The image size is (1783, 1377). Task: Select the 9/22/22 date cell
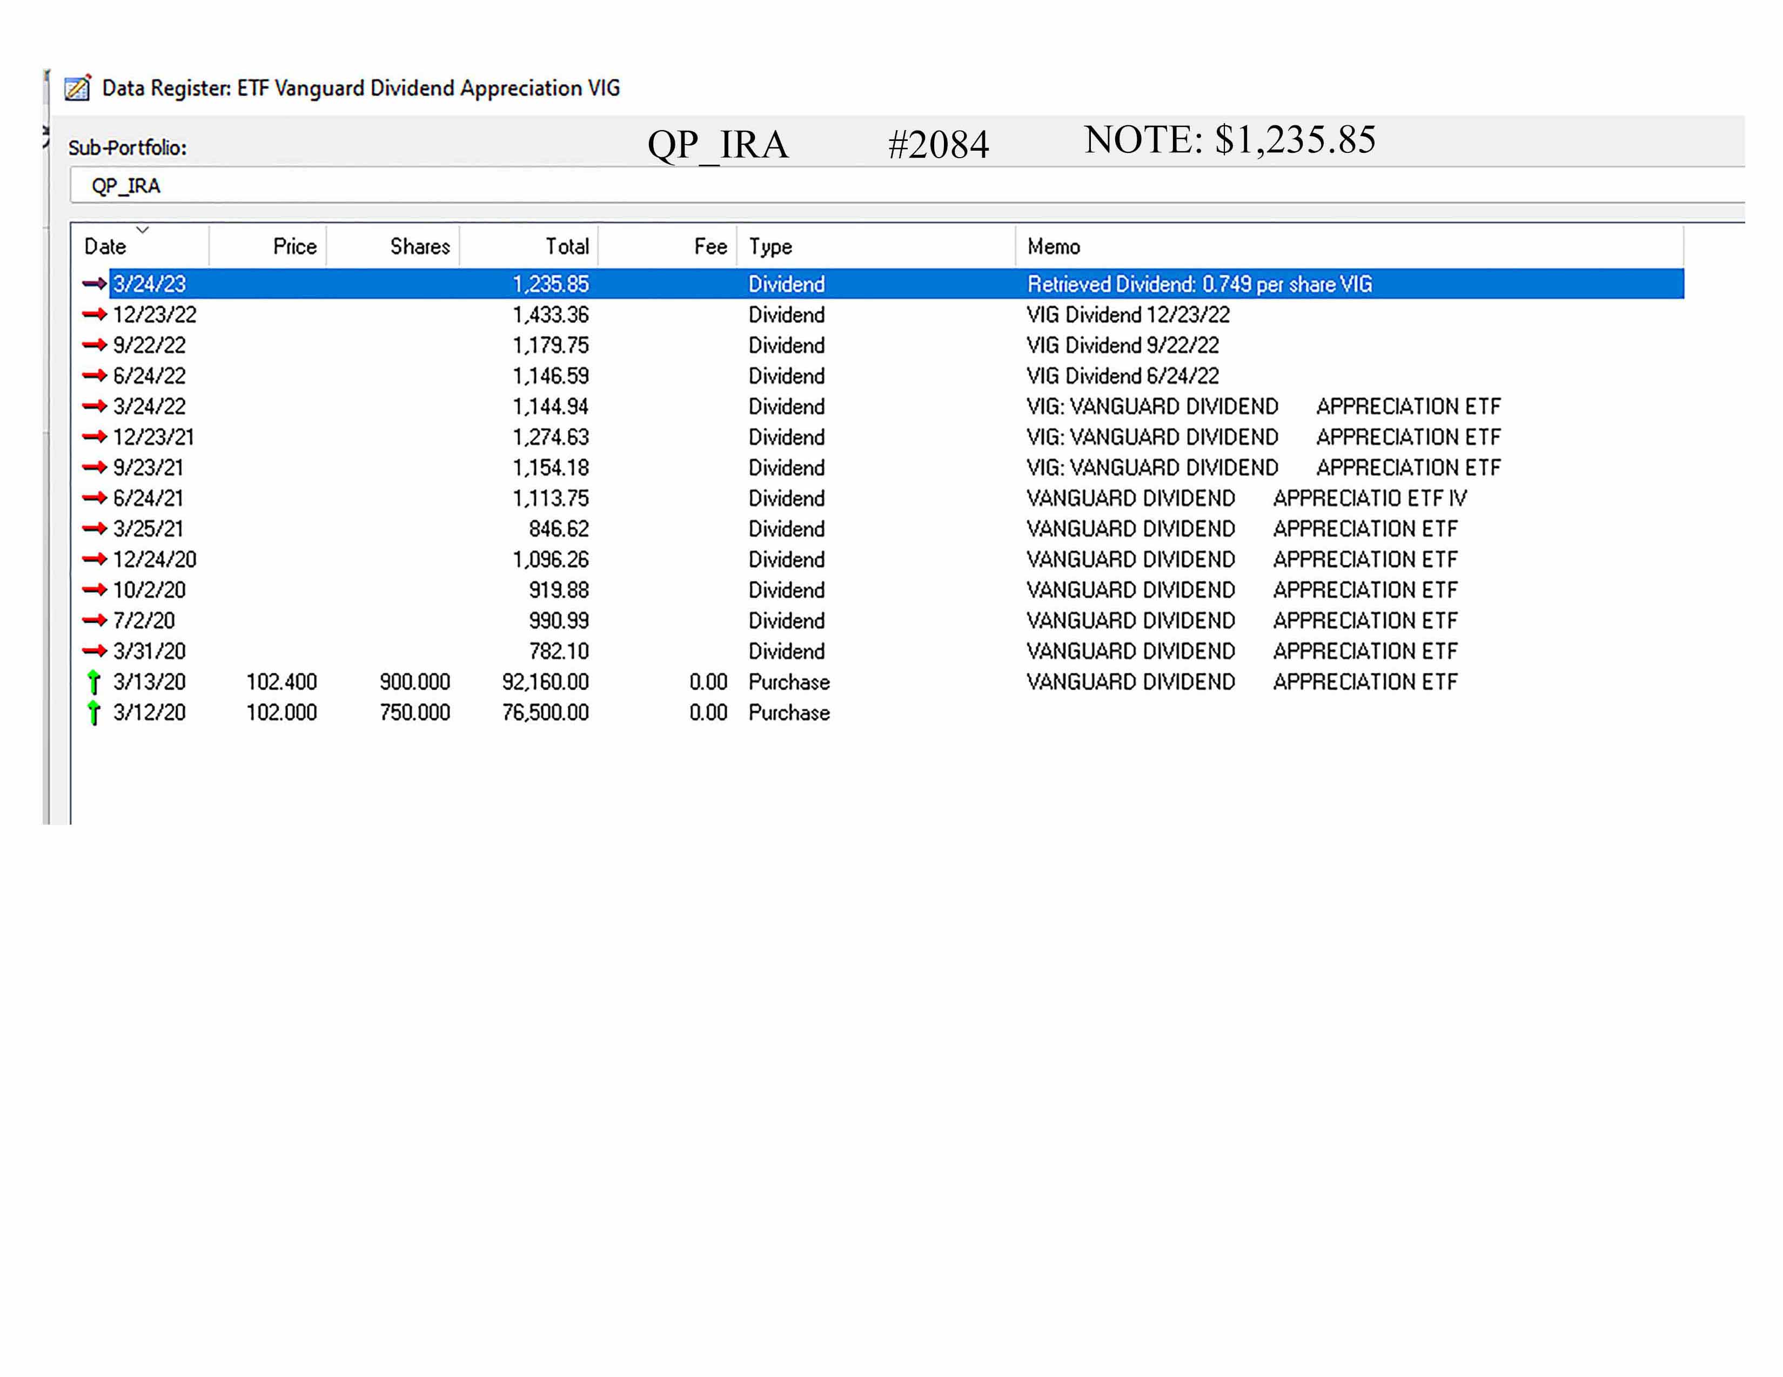pos(150,345)
